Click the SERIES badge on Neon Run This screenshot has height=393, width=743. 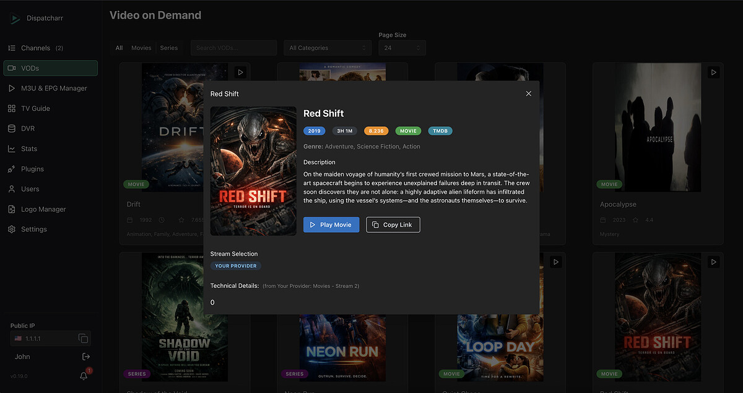pyautogui.click(x=295, y=374)
